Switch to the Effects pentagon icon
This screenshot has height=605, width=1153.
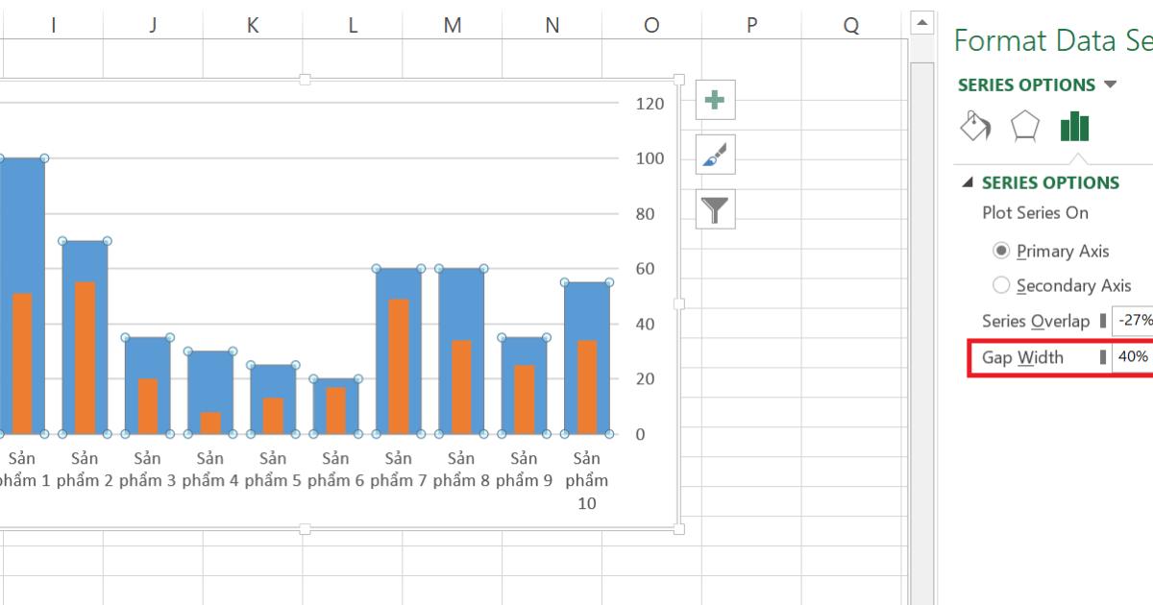click(x=1022, y=125)
